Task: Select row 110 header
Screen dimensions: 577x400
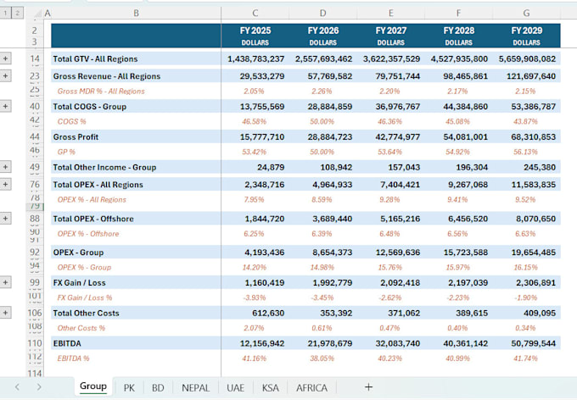Action: (35, 342)
